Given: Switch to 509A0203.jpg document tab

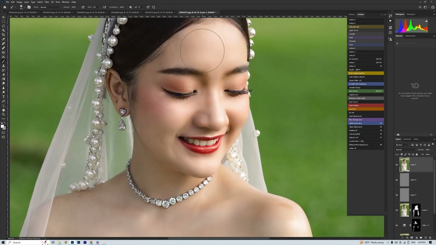Looking at the screenshot, I should (x=22, y=12).
